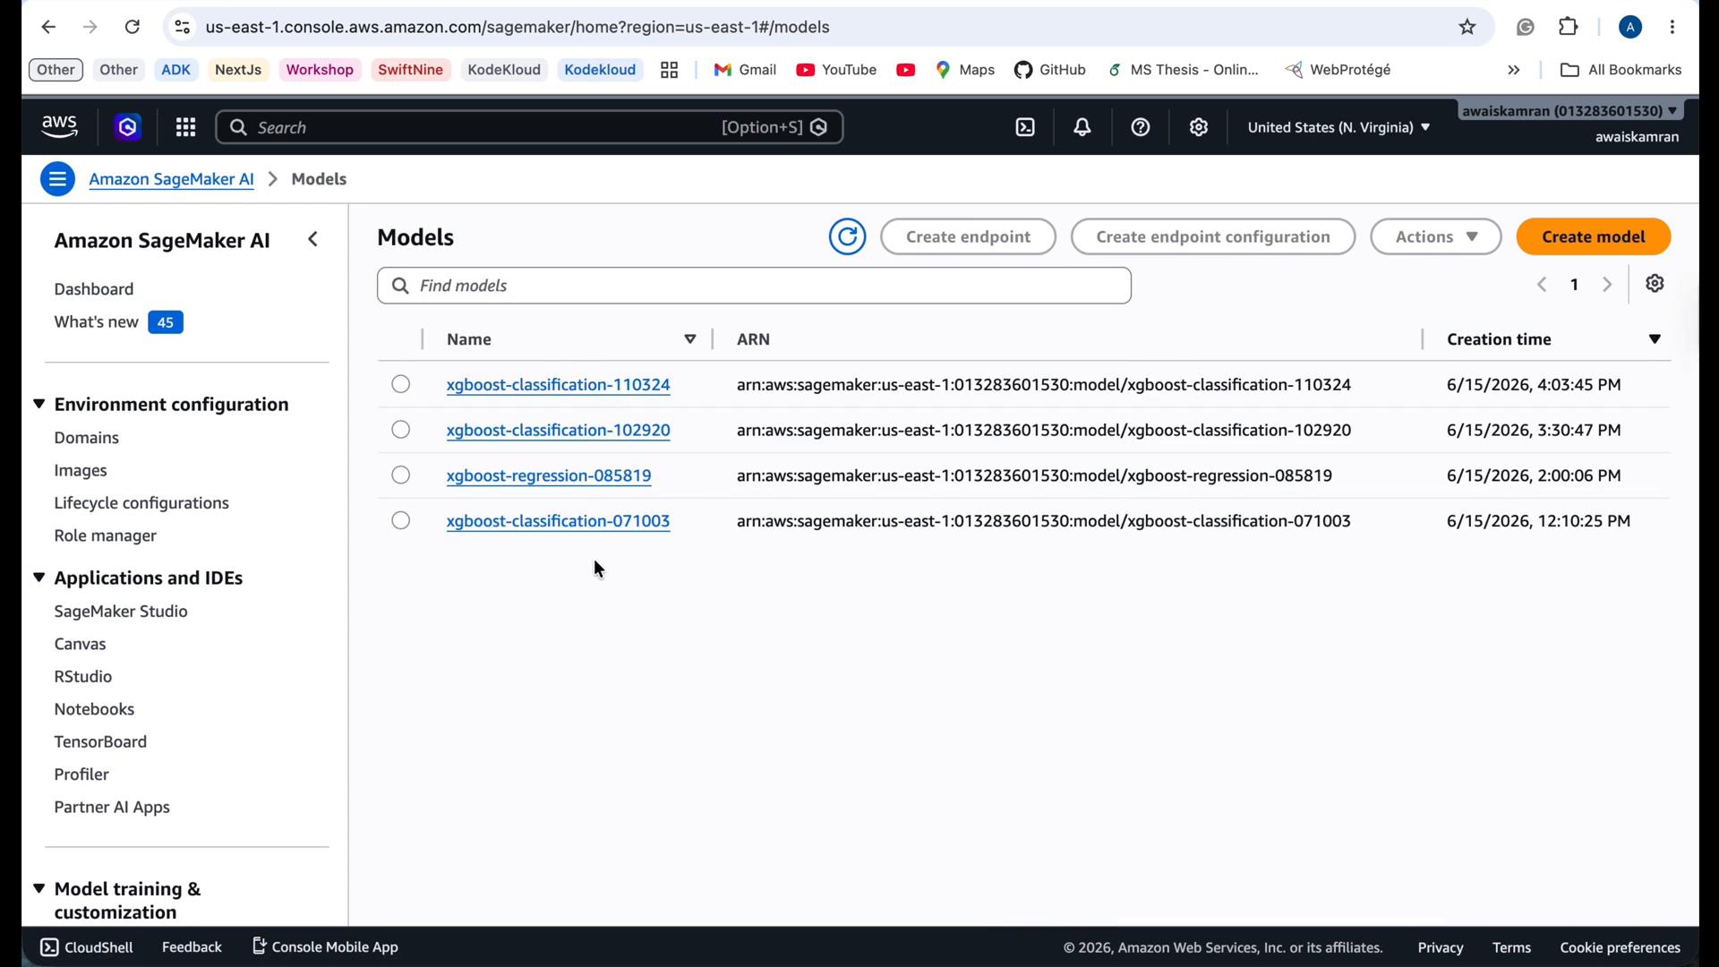Open the Chrome three-dot menu
The height and width of the screenshot is (967, 1719).
click(1672, 27)
